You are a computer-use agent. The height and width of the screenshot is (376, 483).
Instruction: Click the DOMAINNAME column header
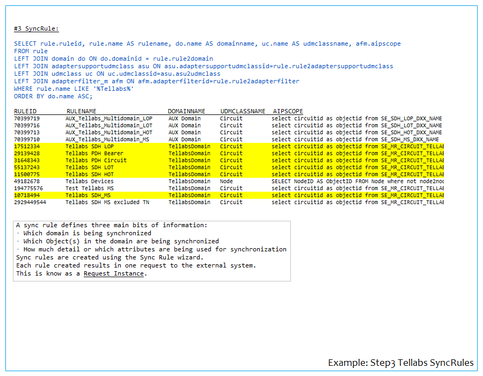click(x=186, y=111)
